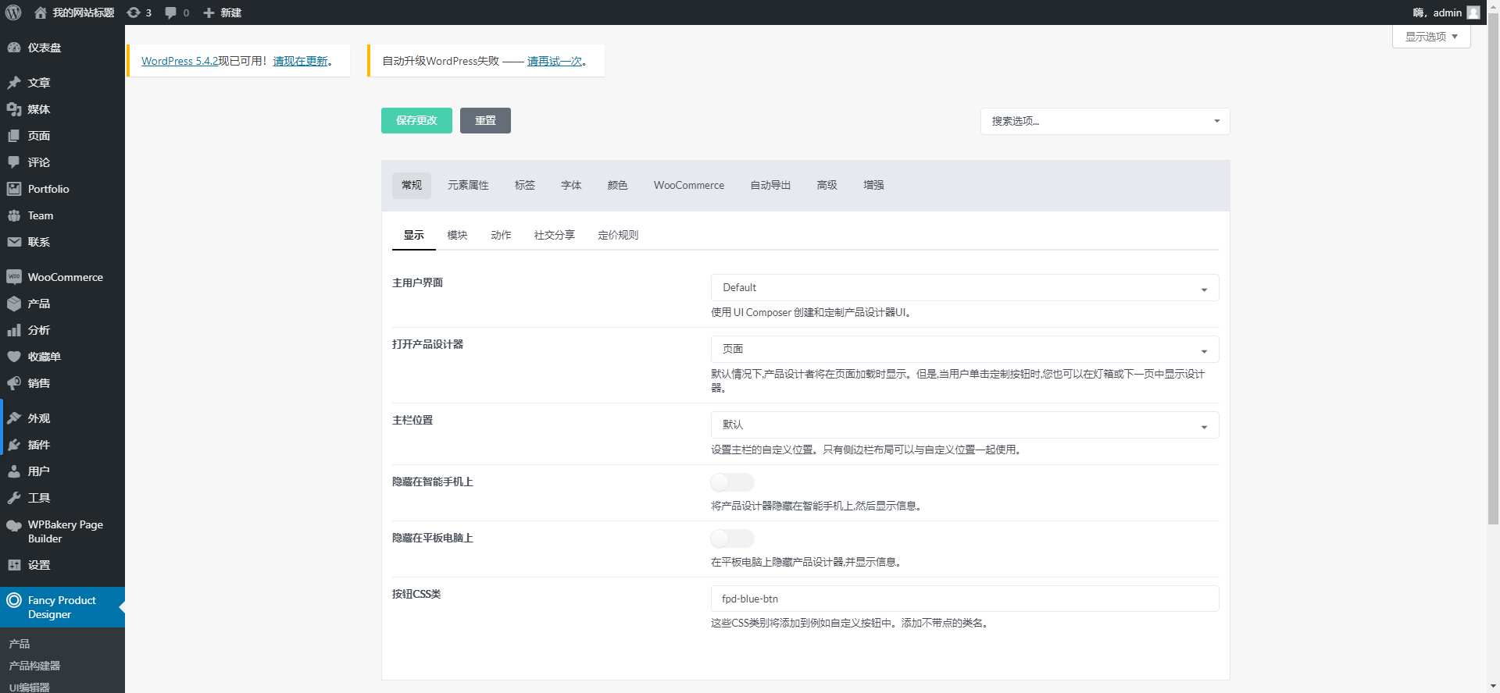This screenshot has width=1500, height=693.
Task: Click the 评论 comment icon in sidebar
Action: point(14,162)
